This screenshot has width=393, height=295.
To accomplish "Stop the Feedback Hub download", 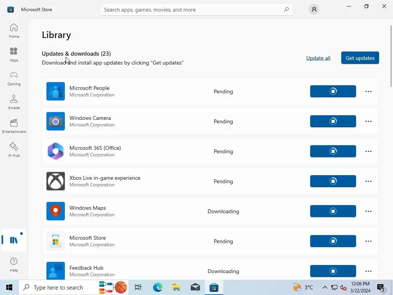I will [x=333, y=271].
